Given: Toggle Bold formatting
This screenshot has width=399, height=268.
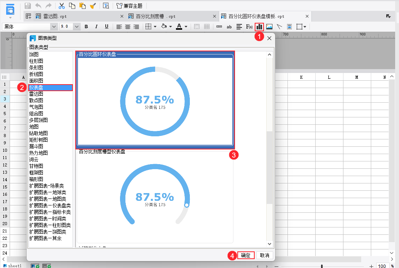Looking at the screenshot, I should [x=86, y=27].
